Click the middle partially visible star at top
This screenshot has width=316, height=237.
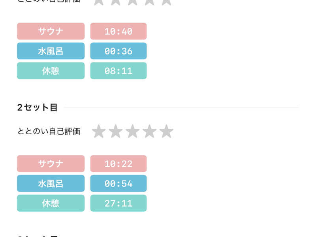coord(132,2)
